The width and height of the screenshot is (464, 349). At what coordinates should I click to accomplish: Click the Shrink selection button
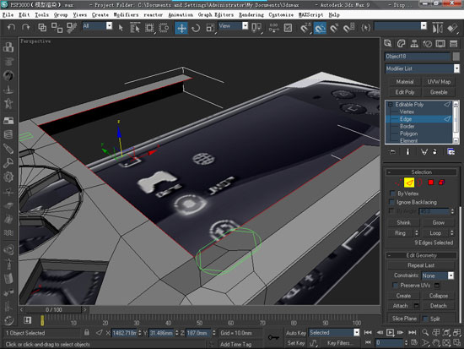(403, 222)
